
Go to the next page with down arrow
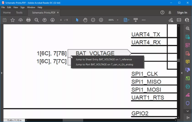[52, 20]
